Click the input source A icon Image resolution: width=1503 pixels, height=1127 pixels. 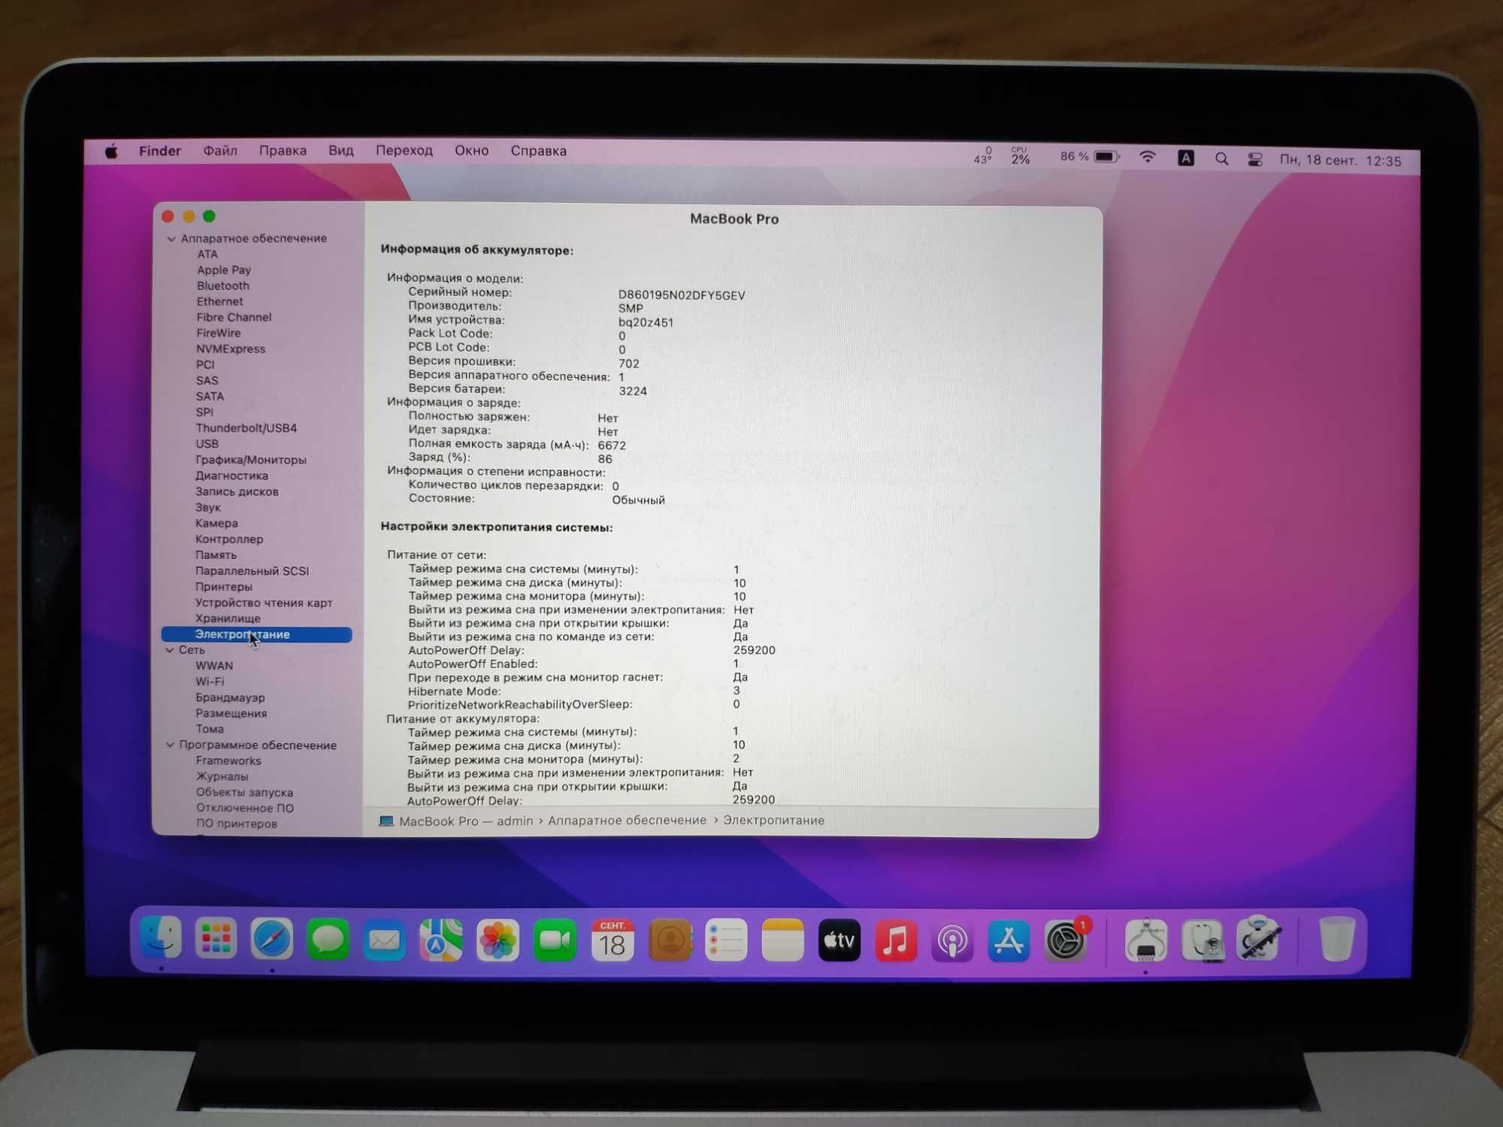coord(1186,158)
